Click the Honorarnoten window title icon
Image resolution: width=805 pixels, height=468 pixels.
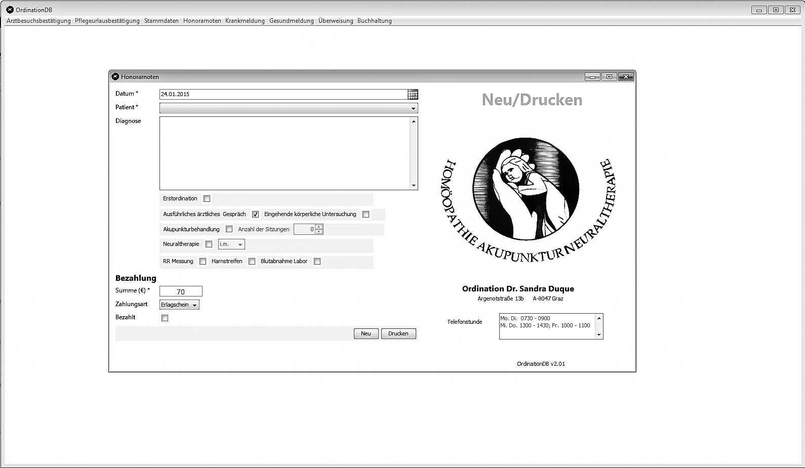(x=115, y=76)
